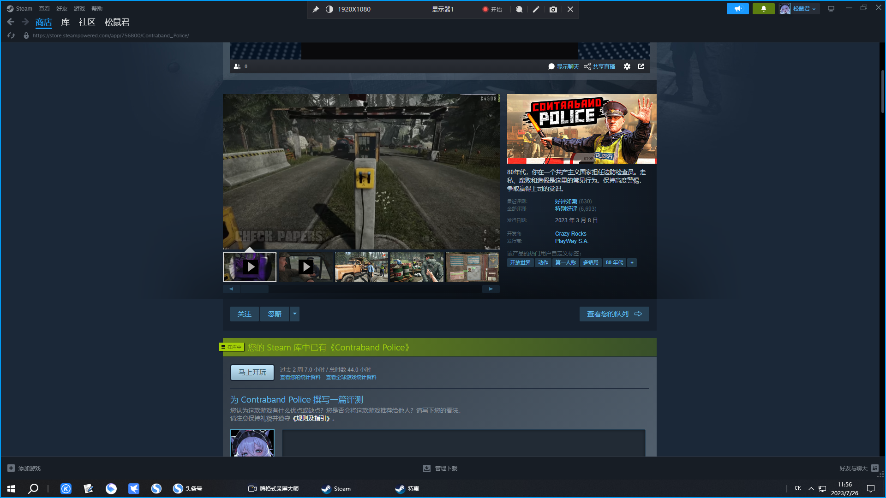Start recording with the red 开始 button
The width and height of the screenshot is (886, 498).
[x=492, y=9]
